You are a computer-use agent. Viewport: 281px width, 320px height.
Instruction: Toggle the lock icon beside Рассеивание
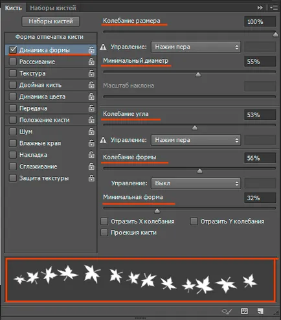(x=91, y=62)
